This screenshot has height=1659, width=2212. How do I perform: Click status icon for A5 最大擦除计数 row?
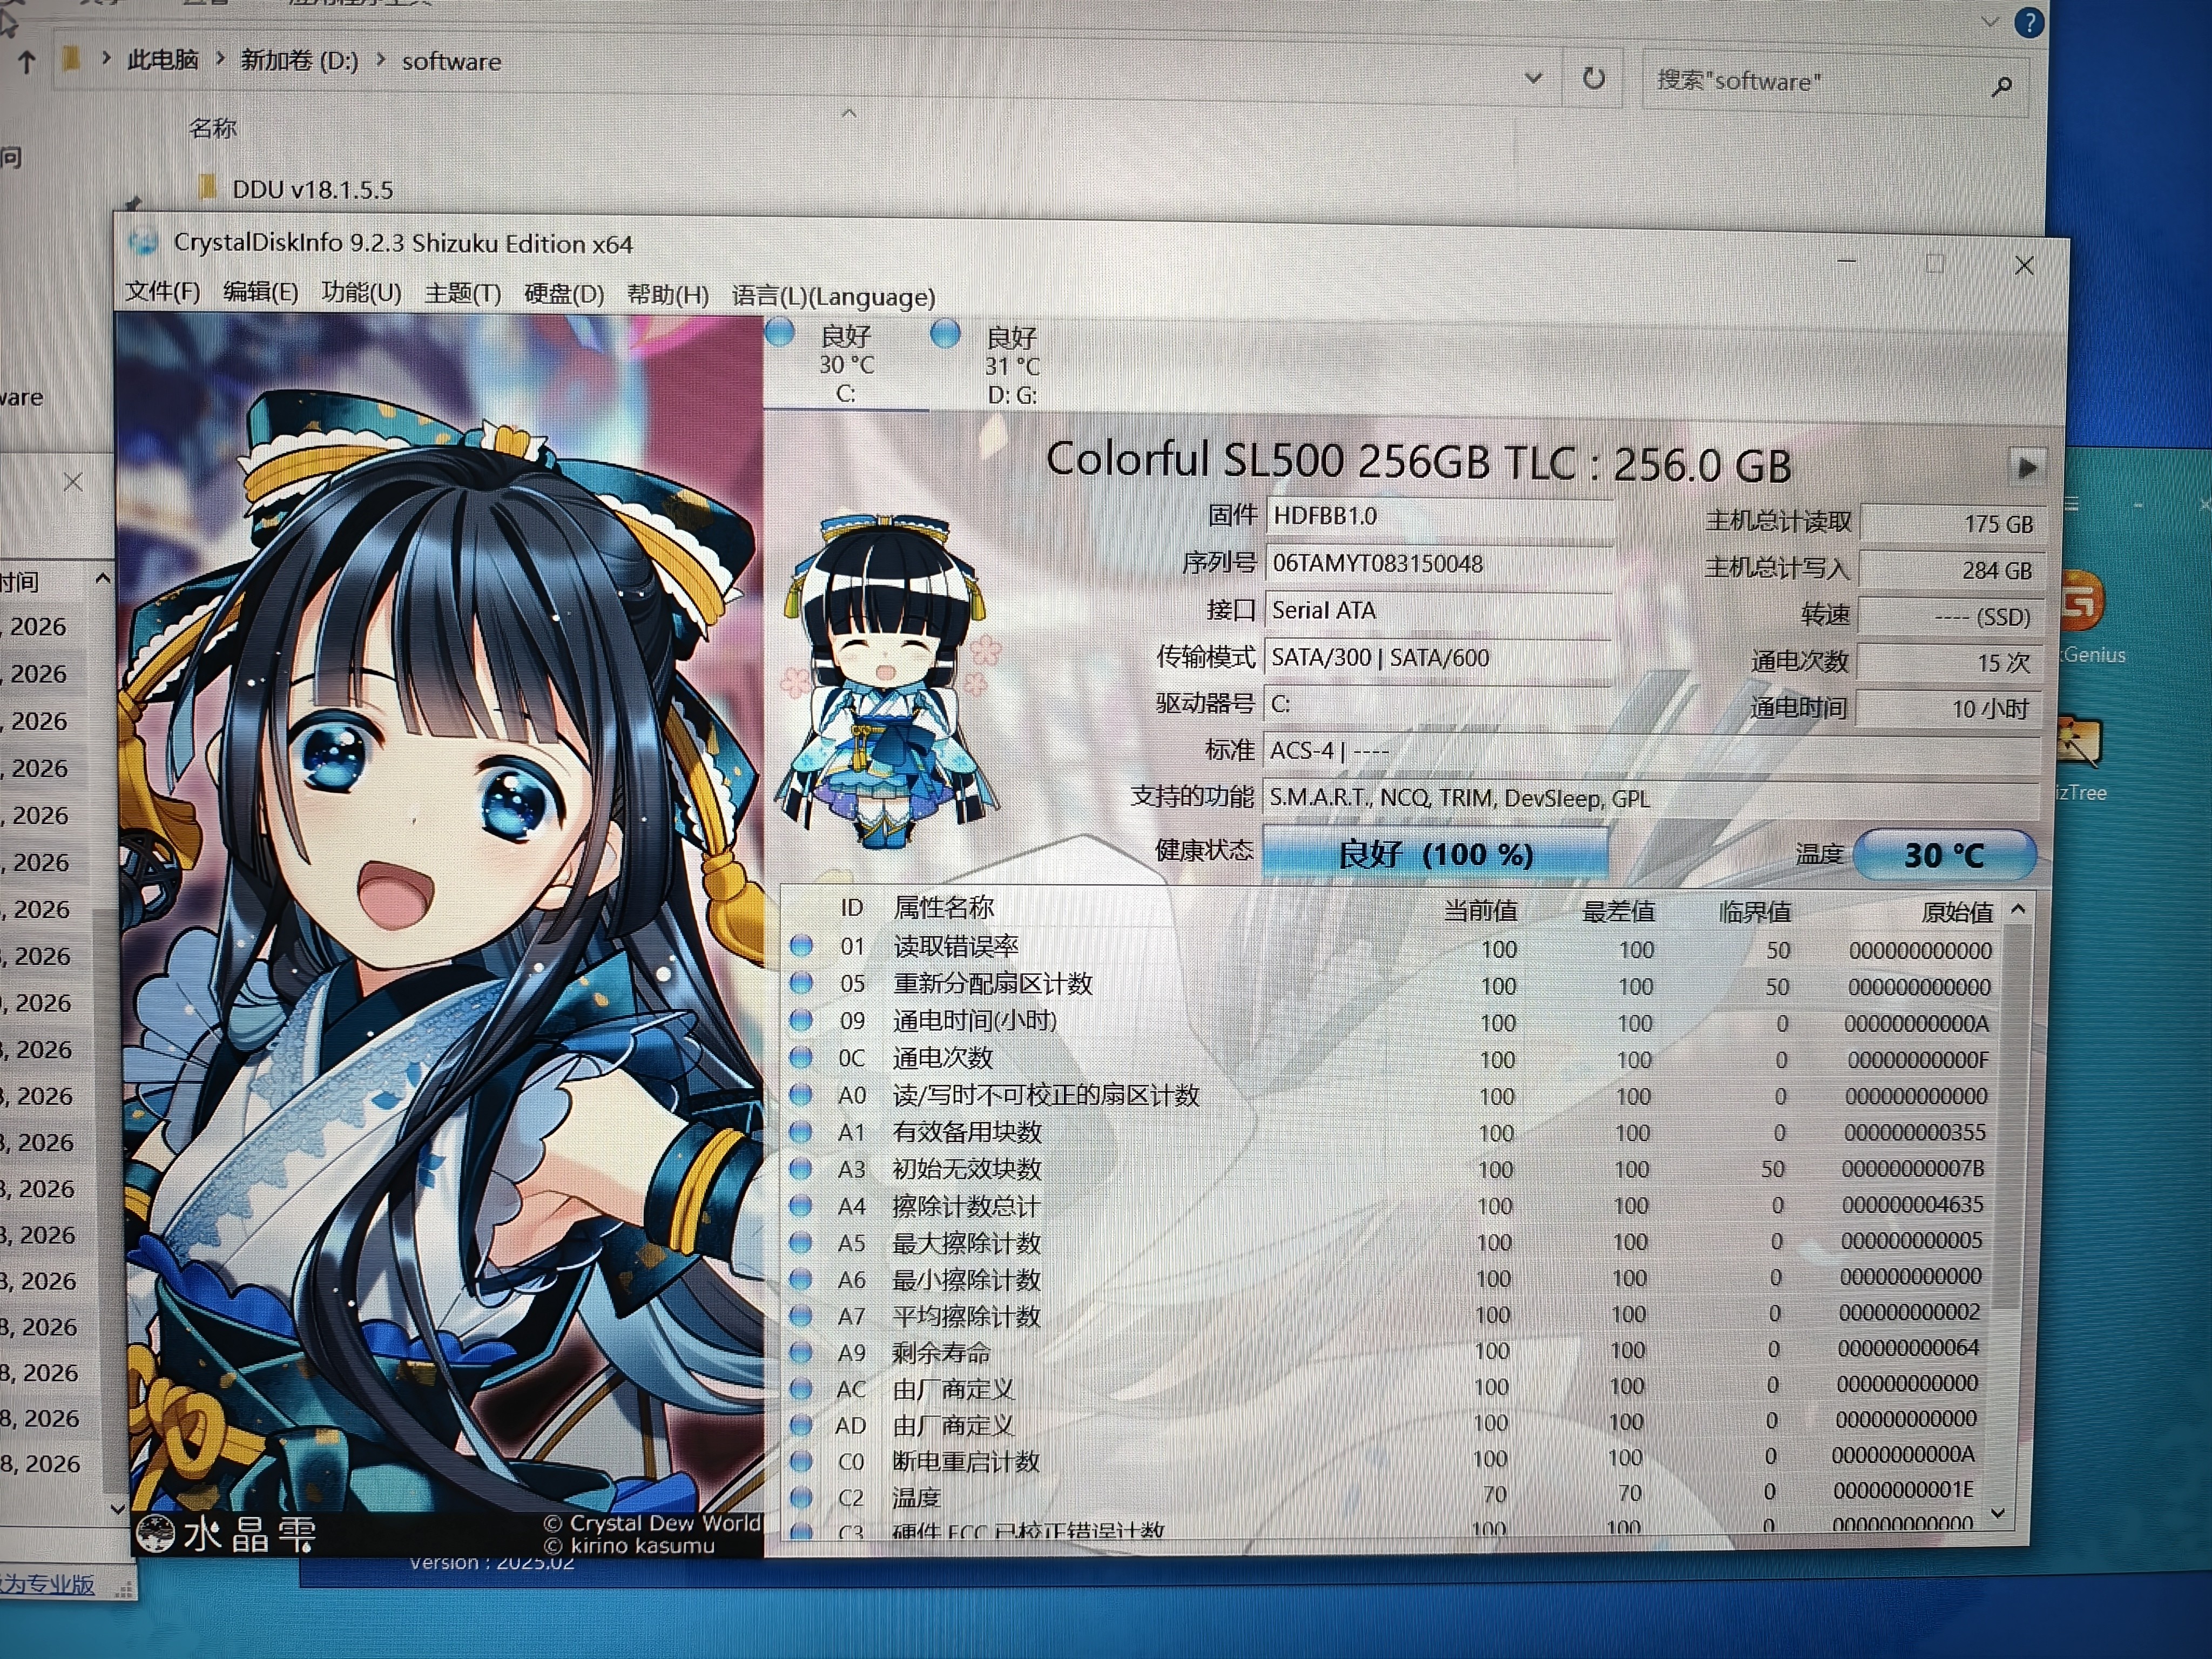pyautogui.click(x=801, y=1242)
